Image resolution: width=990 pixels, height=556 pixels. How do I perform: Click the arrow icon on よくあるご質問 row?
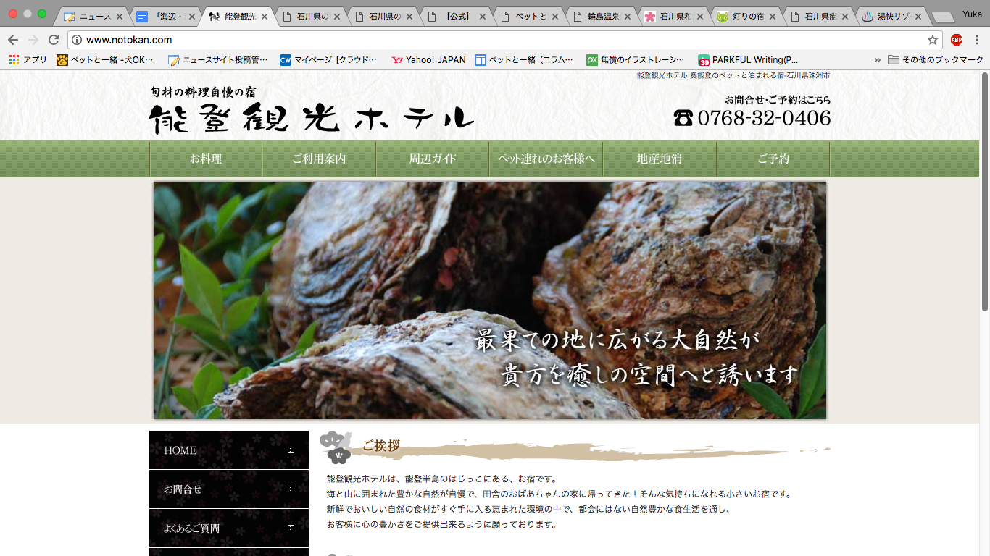click(291, 528)
